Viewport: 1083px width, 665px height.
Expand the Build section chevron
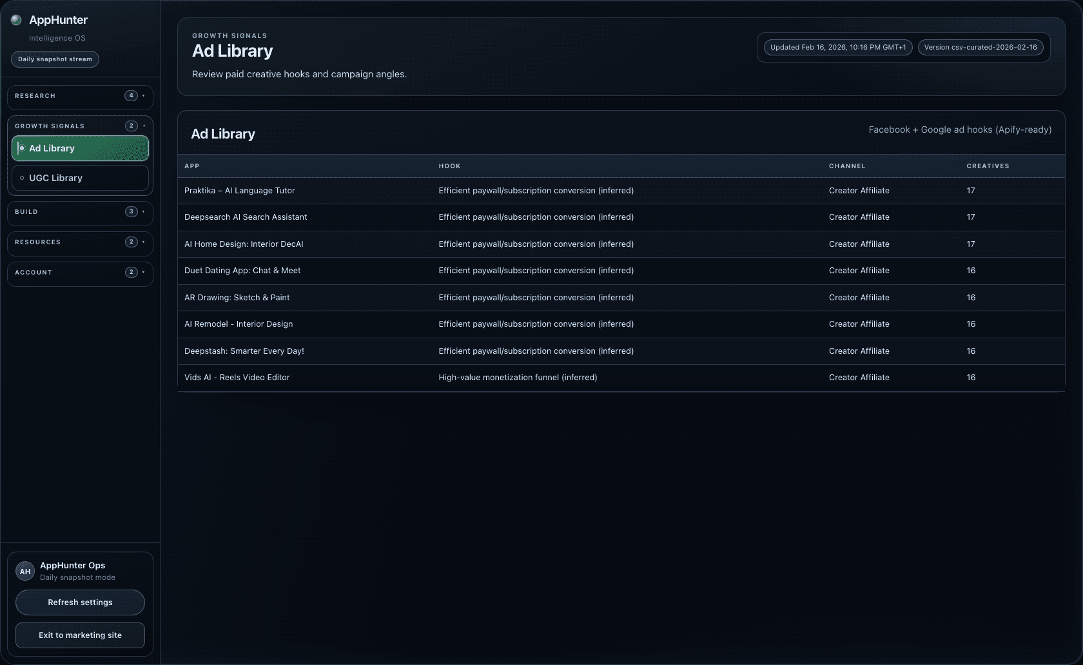[143, 213]
